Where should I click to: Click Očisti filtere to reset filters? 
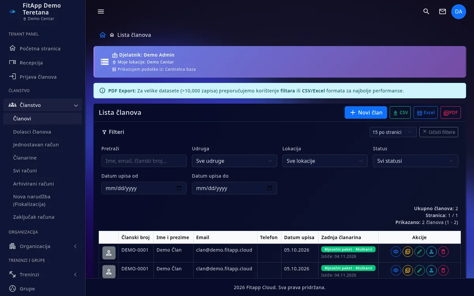(x=438, y=132)
